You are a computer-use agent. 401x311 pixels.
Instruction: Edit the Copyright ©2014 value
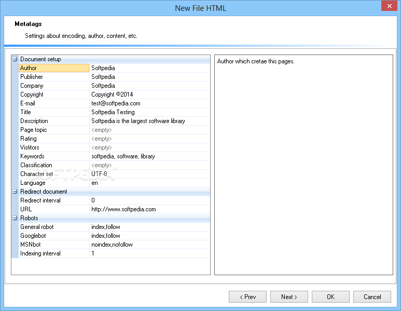pyautogui.click(x=149, y=94)
